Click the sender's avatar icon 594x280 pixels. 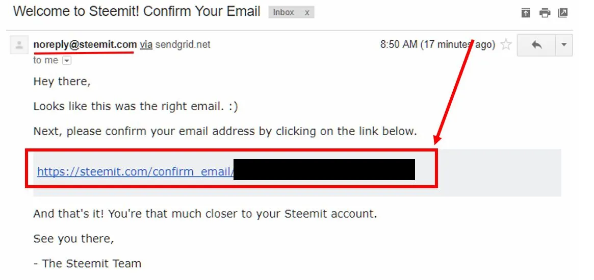[19, 45]
